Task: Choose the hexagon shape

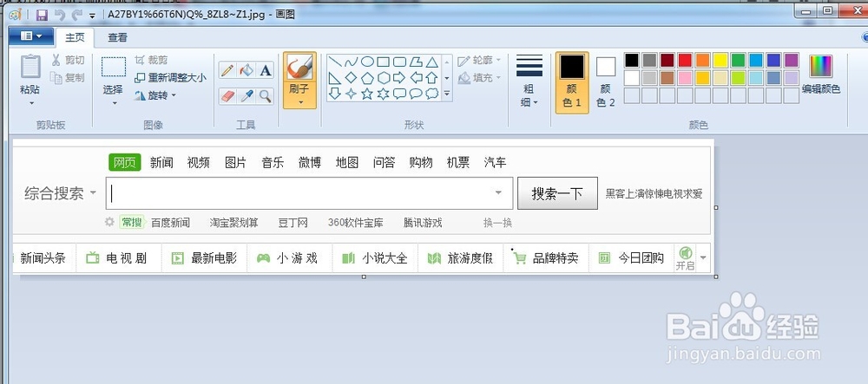Action: coord(383,78)
